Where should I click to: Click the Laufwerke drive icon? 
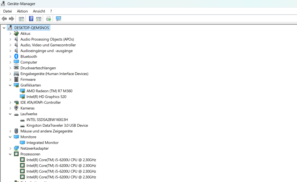[16, 114]
